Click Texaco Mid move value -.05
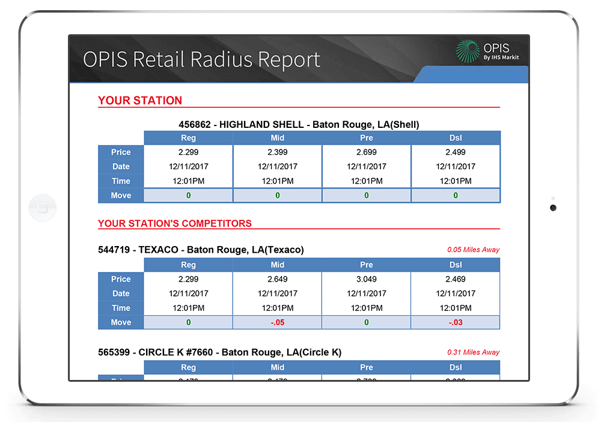Screen dimensions: 601x422 [x=278, y=322]
